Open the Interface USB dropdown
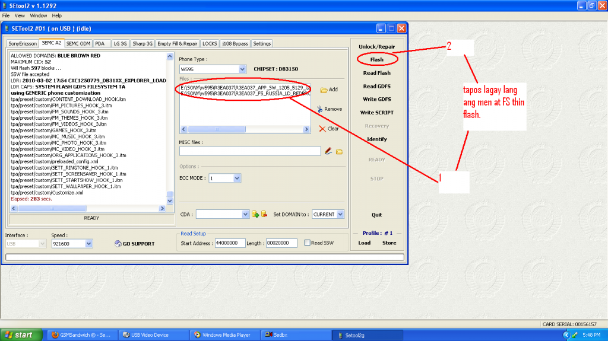 click(x=42, y=244)
